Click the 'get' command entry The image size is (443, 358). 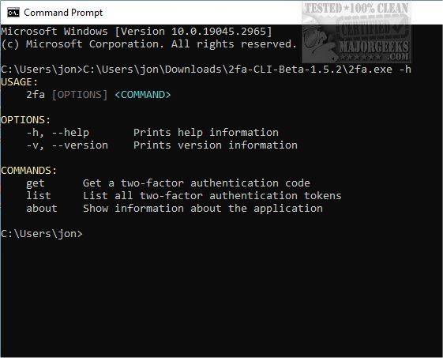pyautogui.click(x=36, y=183)
